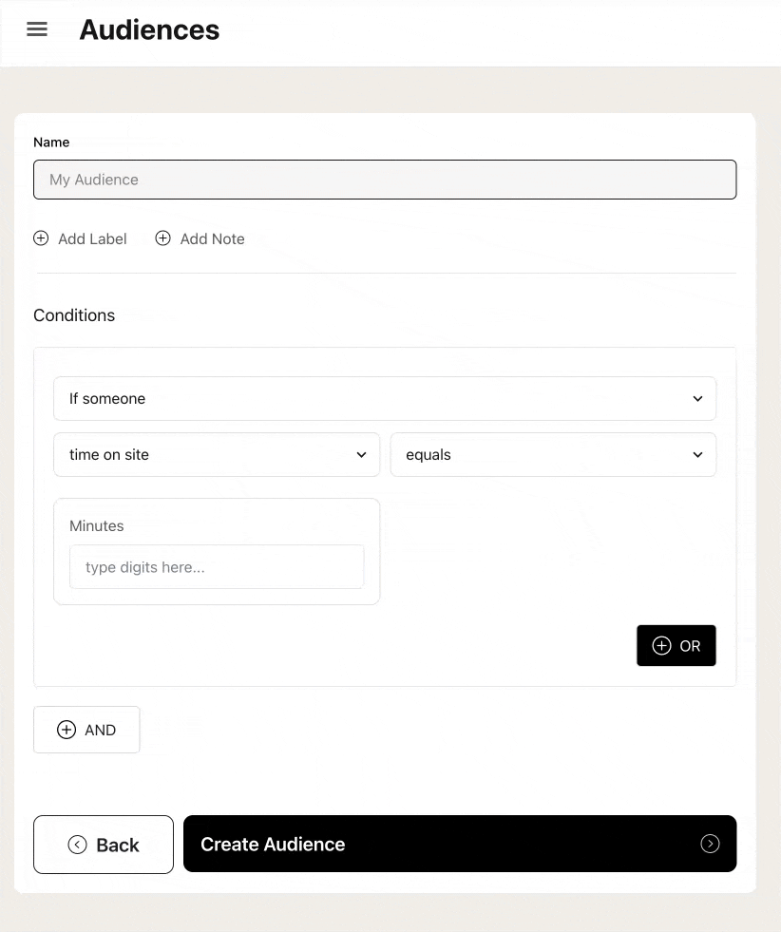Click the plus icon inside the AND button
This screenshot has width=781, height=932.
pyautogui.click(x=67, y=730)
